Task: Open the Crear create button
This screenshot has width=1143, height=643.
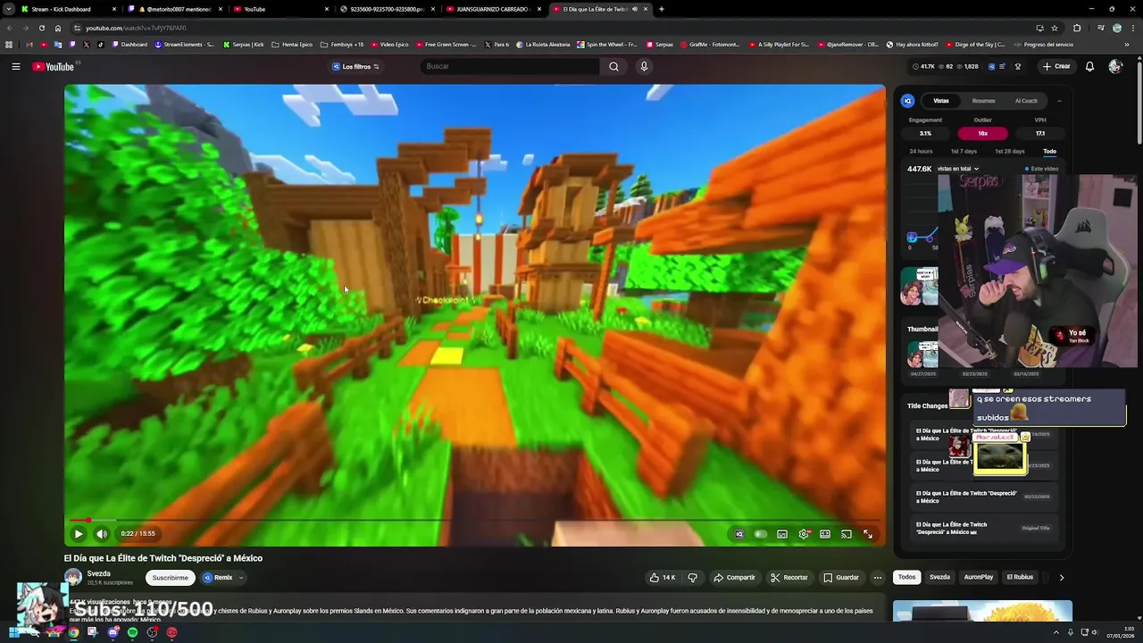Action: (x=1055, y=66)
